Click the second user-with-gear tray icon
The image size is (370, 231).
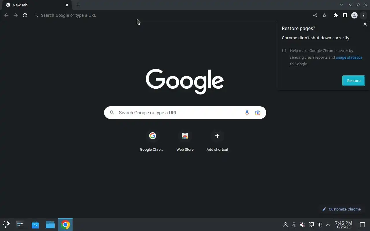(294, 225)
